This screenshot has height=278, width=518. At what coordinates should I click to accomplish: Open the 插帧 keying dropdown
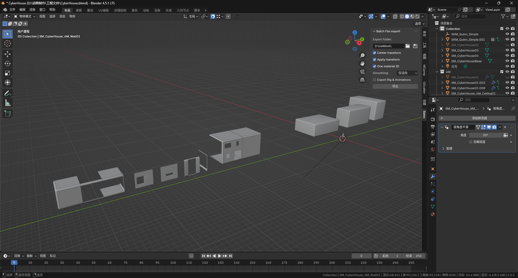pyautogui.click(x=32, y=256)
